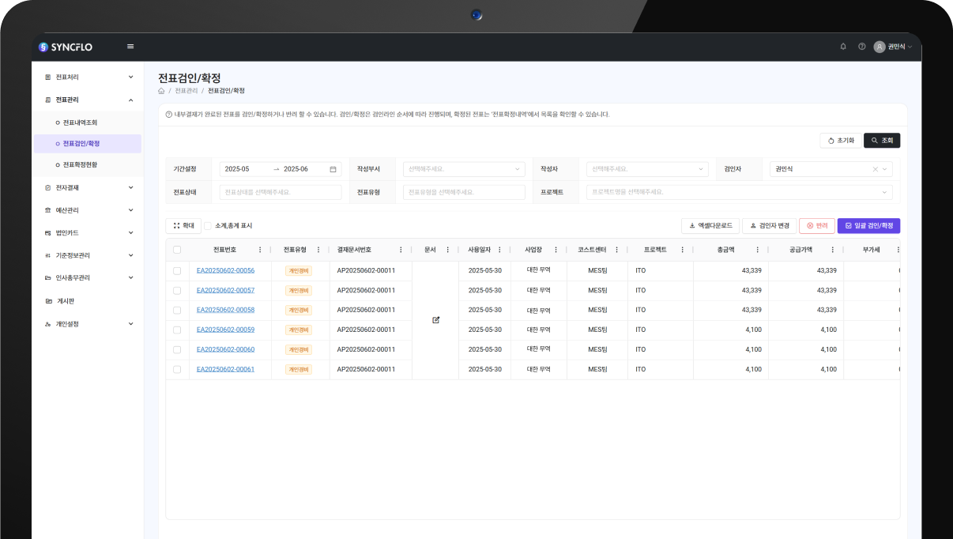Click the 전표상태 input field
This screenshot has width=953, height=539.
[280, 192]
